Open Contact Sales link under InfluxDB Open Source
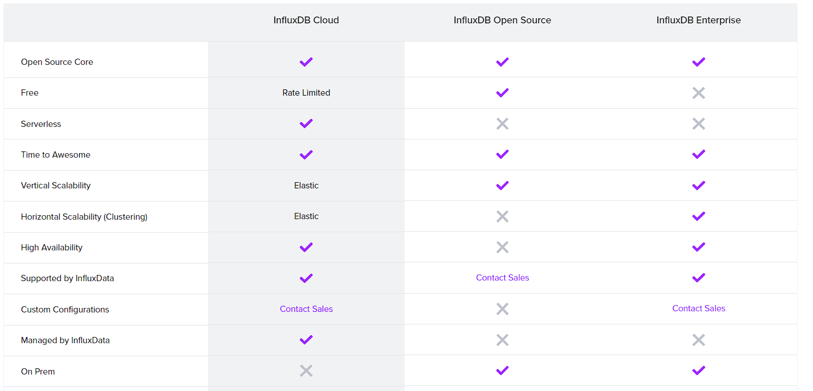This screenshot has width=813, height=391. [502, 278]
